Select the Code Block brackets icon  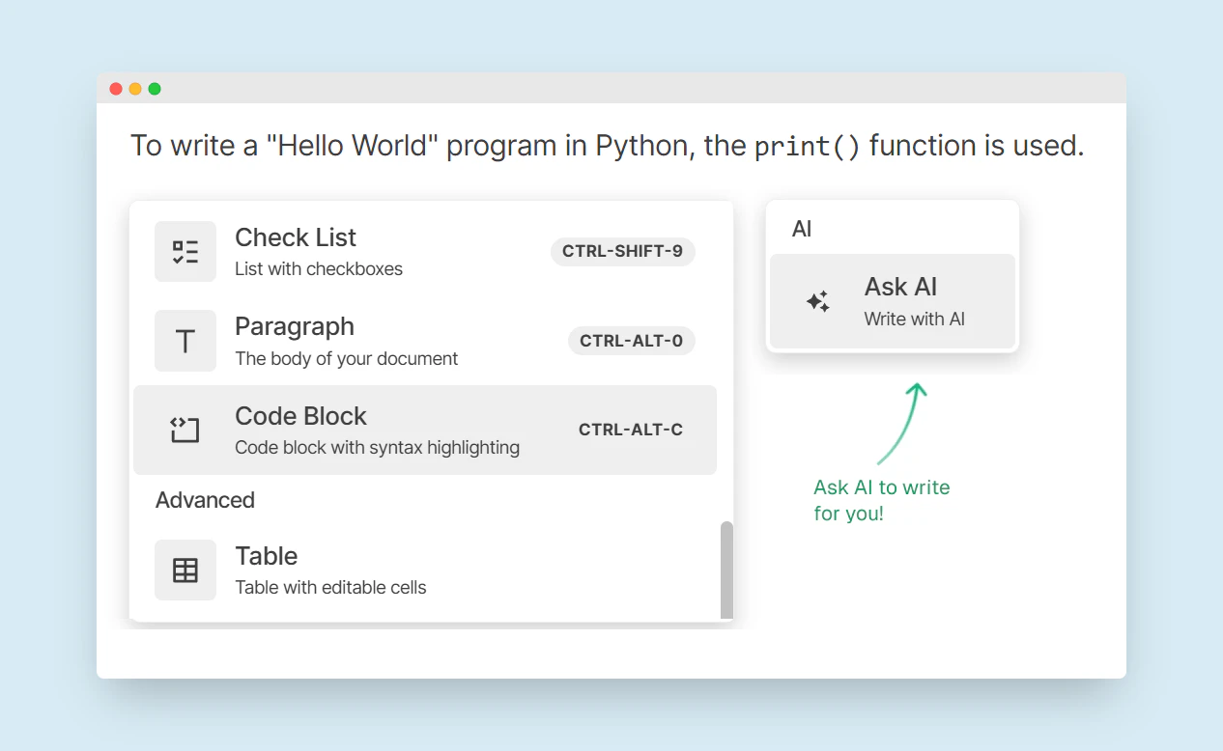(185, 430)
